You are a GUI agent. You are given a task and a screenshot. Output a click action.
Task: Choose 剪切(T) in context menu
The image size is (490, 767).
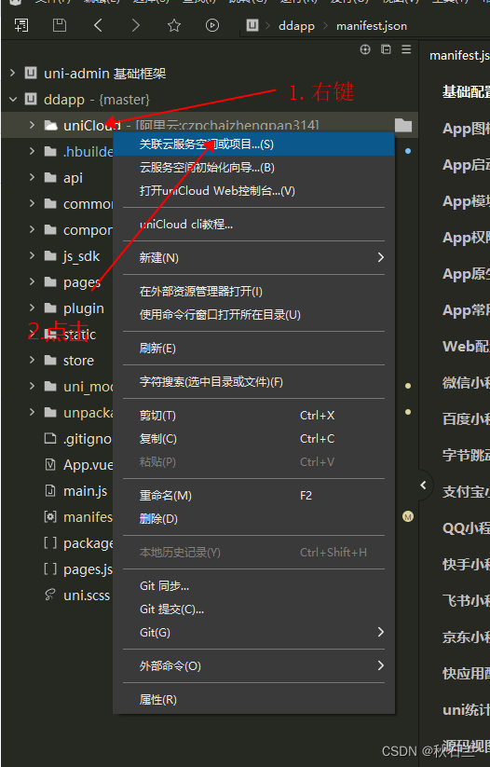tap(253, 416)
